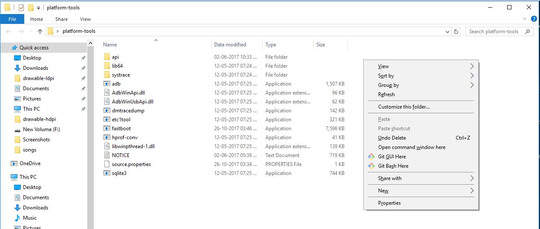
Task: Select the fastboot application icon
Action: tap(107, 129)
